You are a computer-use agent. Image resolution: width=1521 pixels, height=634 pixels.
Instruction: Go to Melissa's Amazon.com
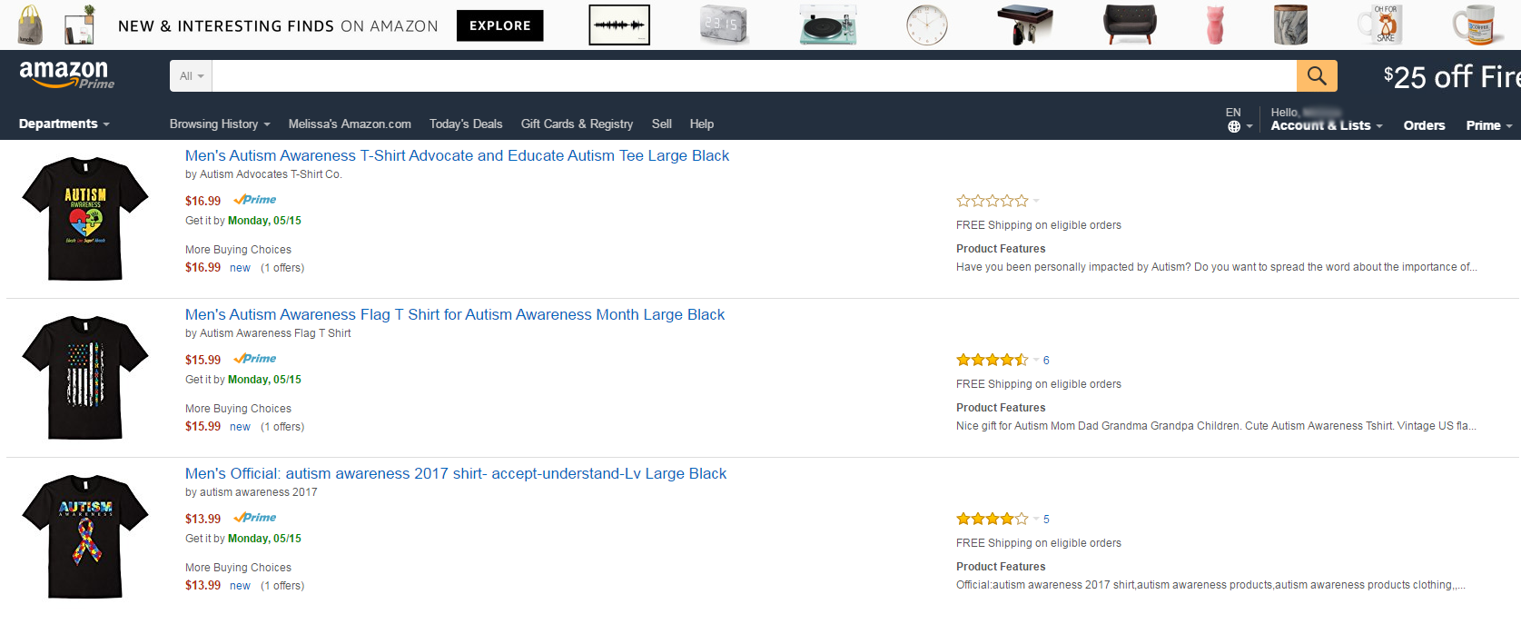tap(350, 124)
